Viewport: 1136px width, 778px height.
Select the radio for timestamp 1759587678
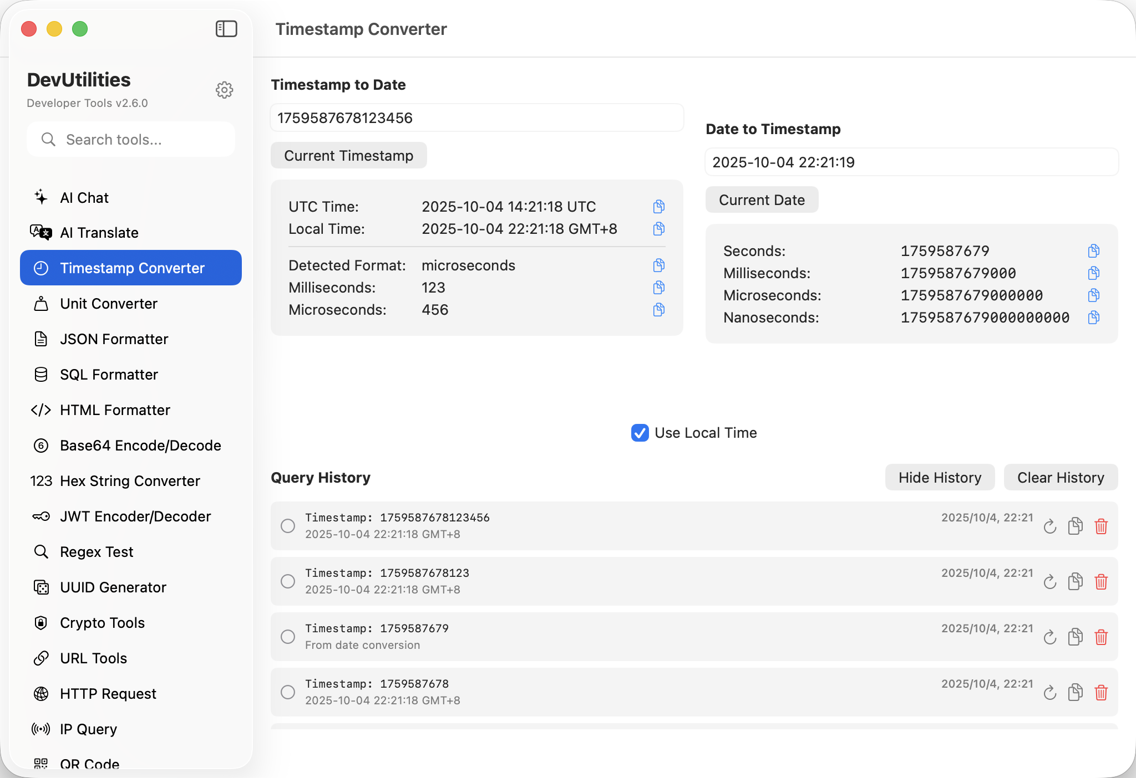click(x=287, y=692)
